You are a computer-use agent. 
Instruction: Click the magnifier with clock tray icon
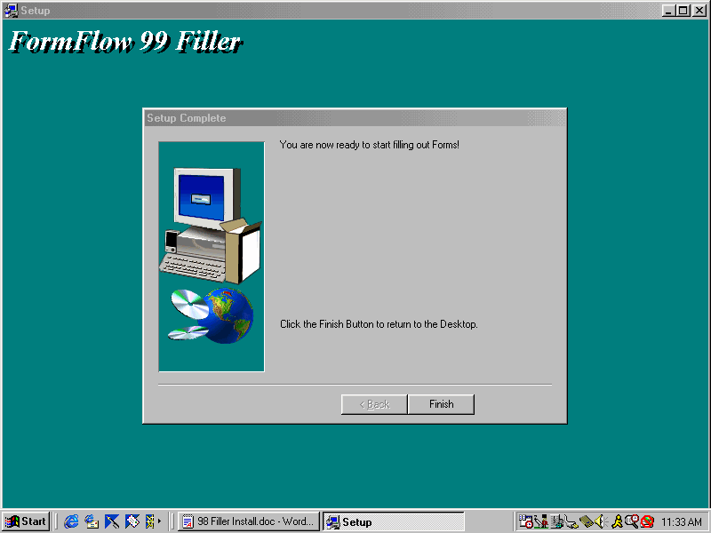[x=631, y=521]
